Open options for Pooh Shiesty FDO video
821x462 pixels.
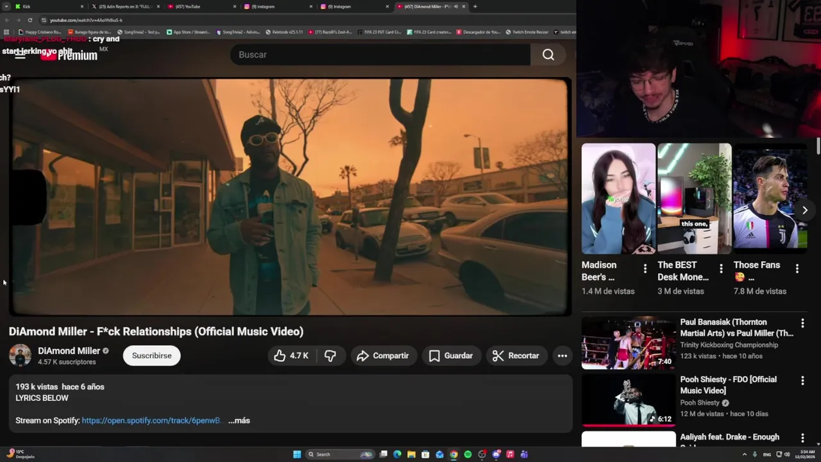pyautogui.click(x=802, y=381)
